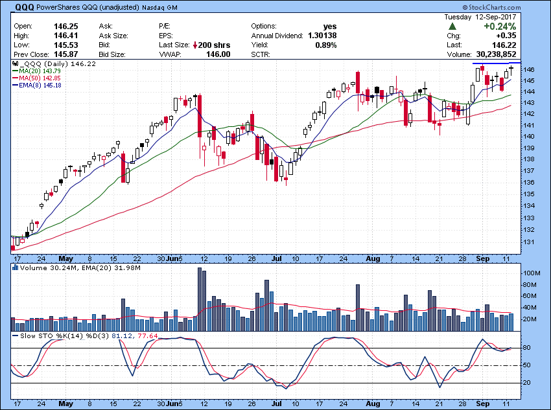Click the Last Size '200 shrs' value
This screenshot has height=410, width=551.
point(214,45)
